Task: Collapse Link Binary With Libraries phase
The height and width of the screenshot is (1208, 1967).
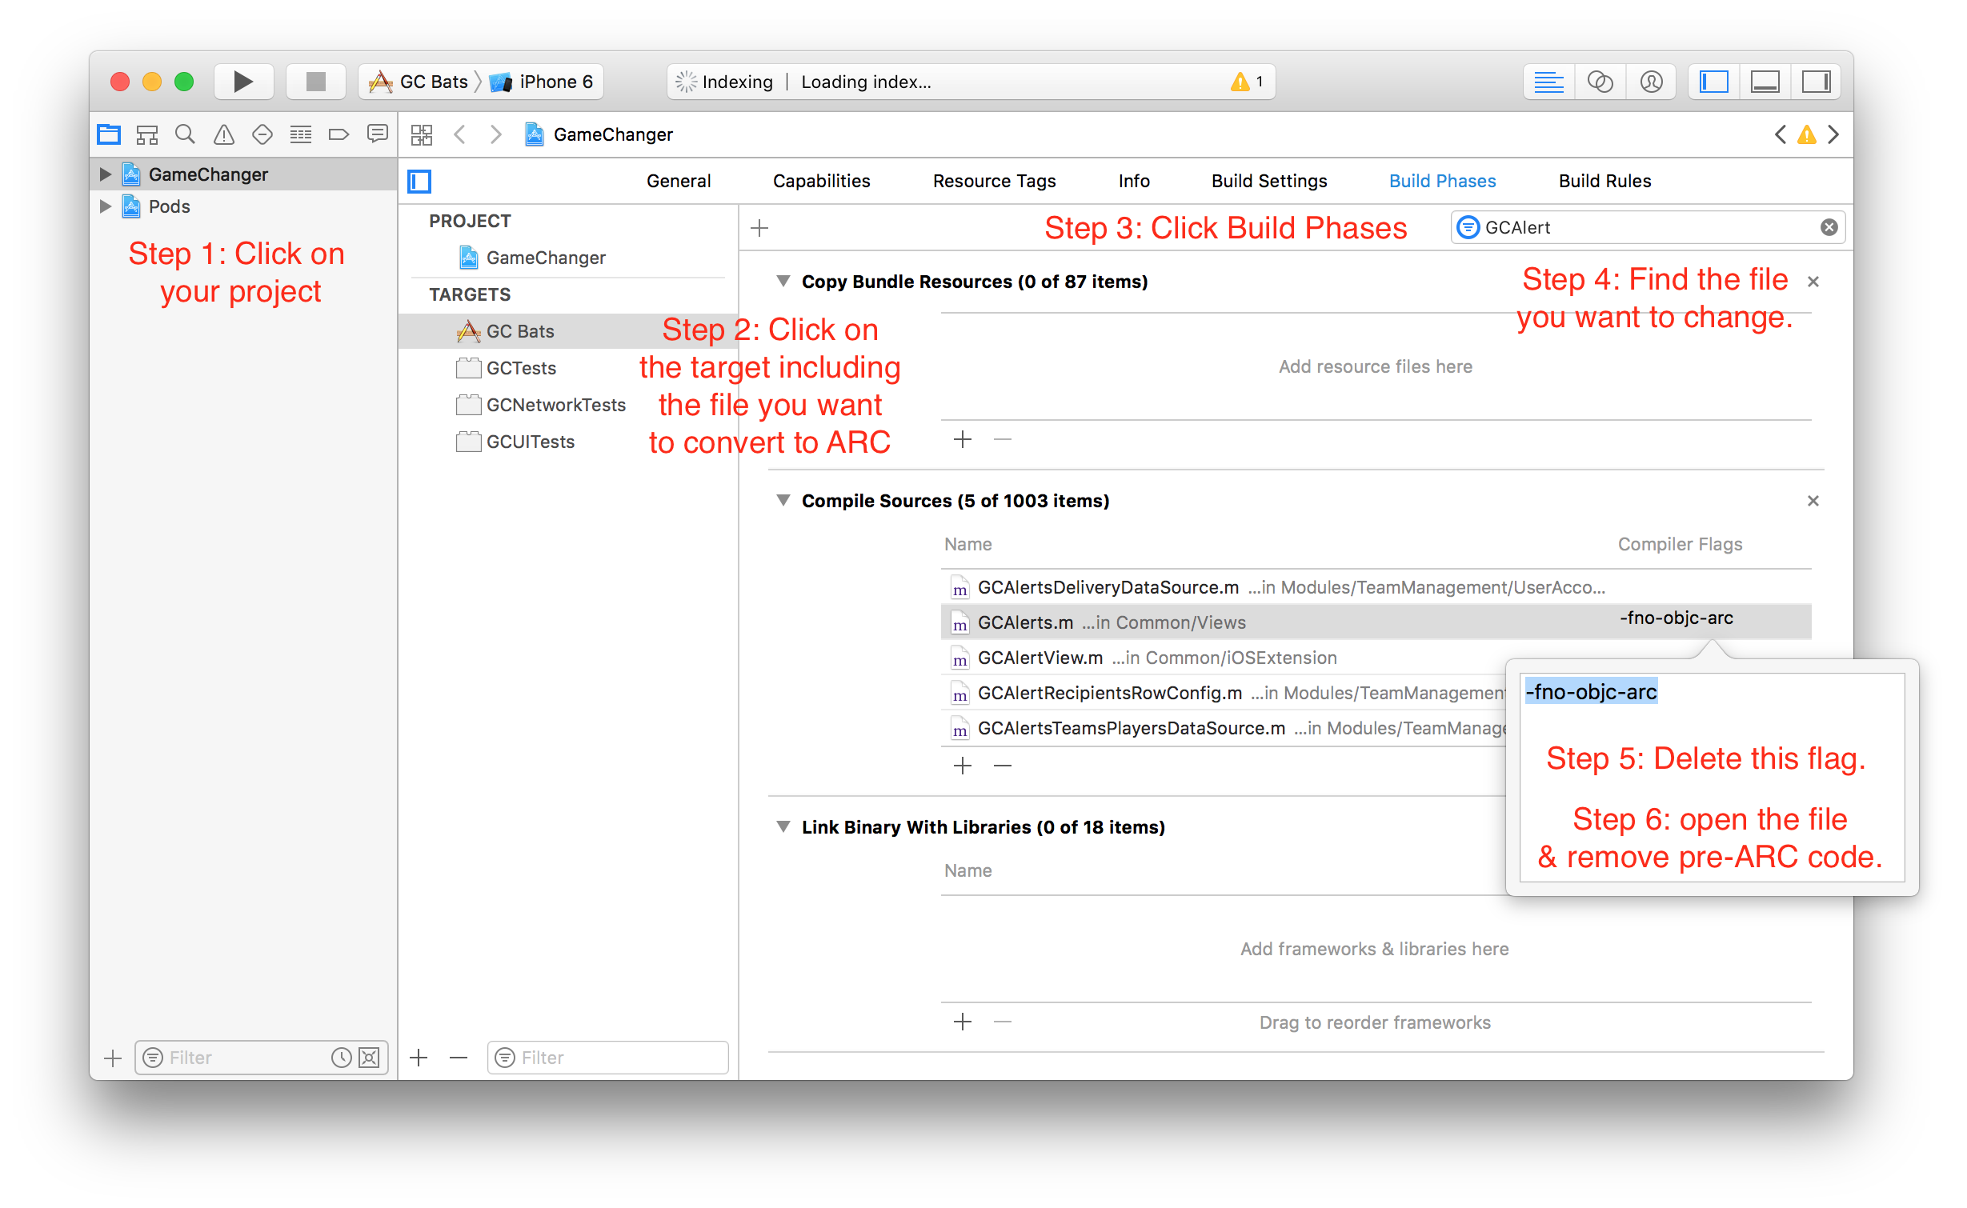Action: [783, 827]
